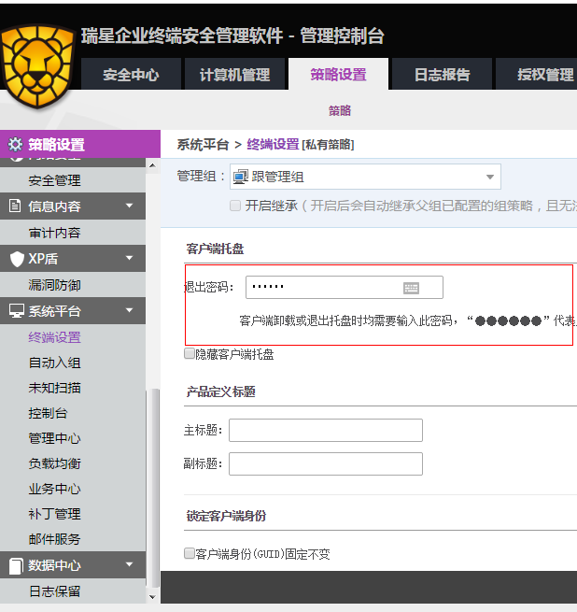The height and width of the screenshot is (612, 577).
Task: Click the database icon next to 数据中心
Action: 16,565
